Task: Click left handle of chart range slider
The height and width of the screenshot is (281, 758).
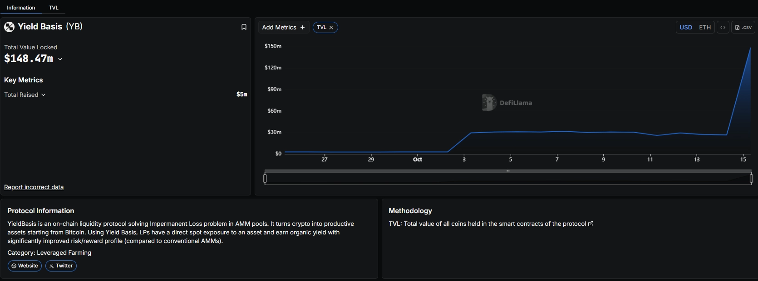Action: point(265,179)
